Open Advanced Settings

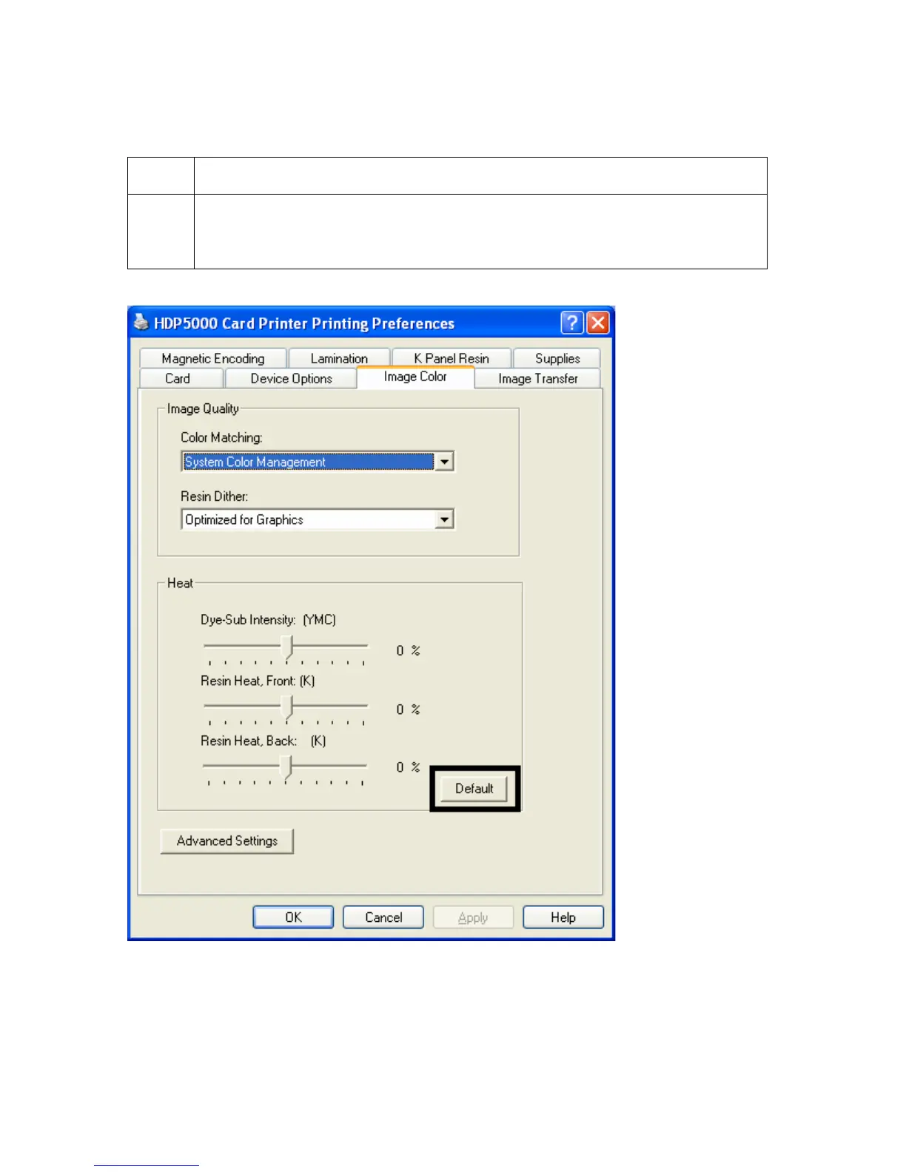[227, 841]
